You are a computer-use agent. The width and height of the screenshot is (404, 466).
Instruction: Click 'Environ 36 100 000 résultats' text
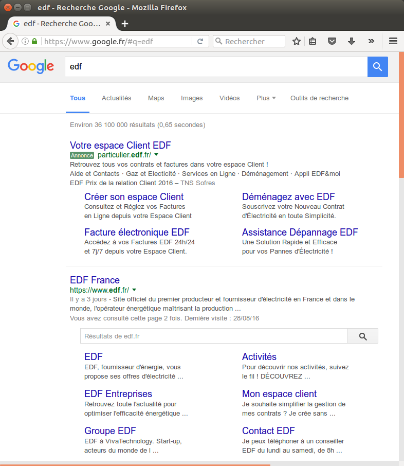pos(112,125)
